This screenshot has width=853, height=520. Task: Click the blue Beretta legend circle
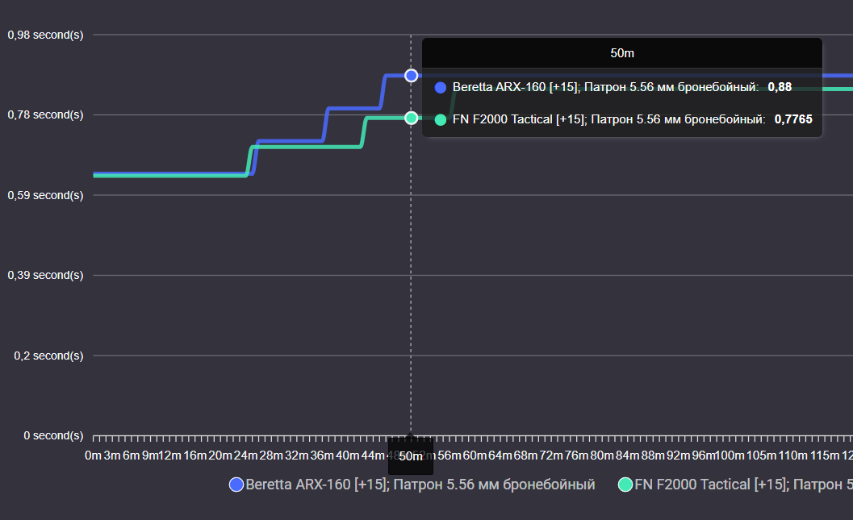236,485
